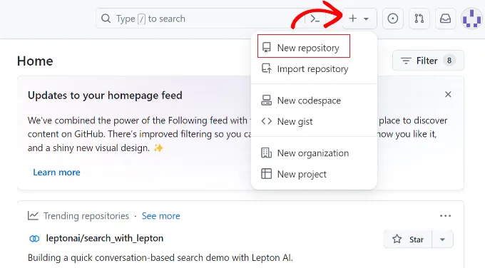Open the Issues icon in header

coord(393,19)
